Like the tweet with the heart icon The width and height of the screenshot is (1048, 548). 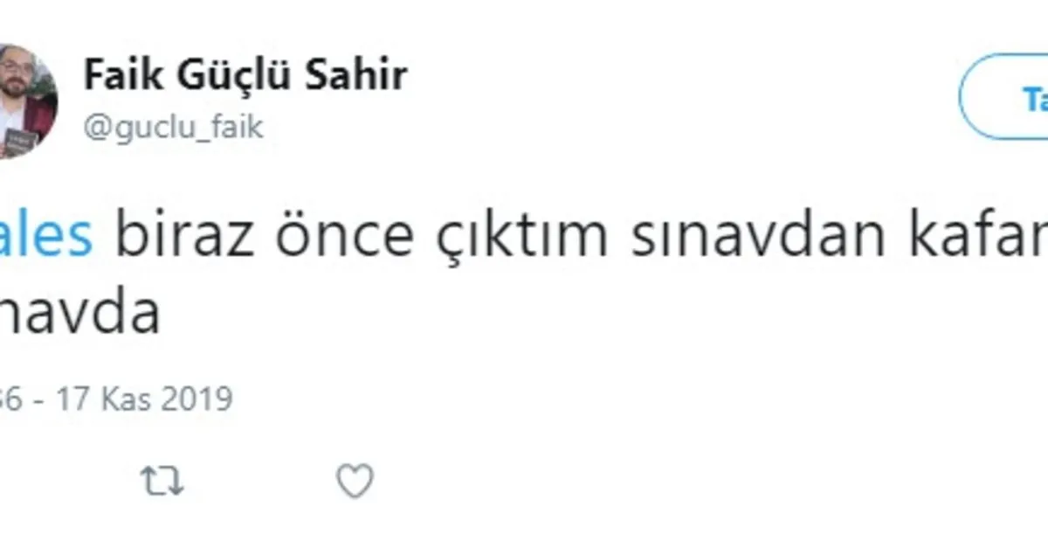355,482
